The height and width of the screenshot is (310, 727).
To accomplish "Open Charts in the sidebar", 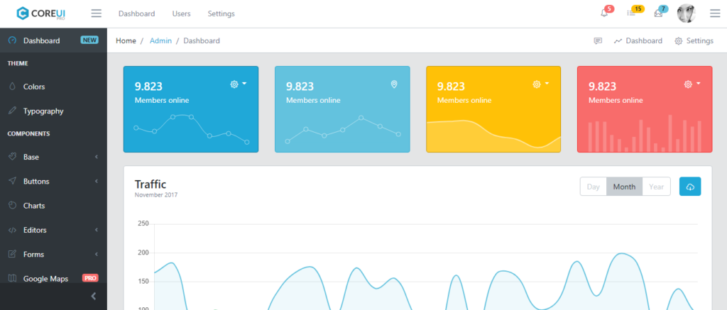I will 53,206.
